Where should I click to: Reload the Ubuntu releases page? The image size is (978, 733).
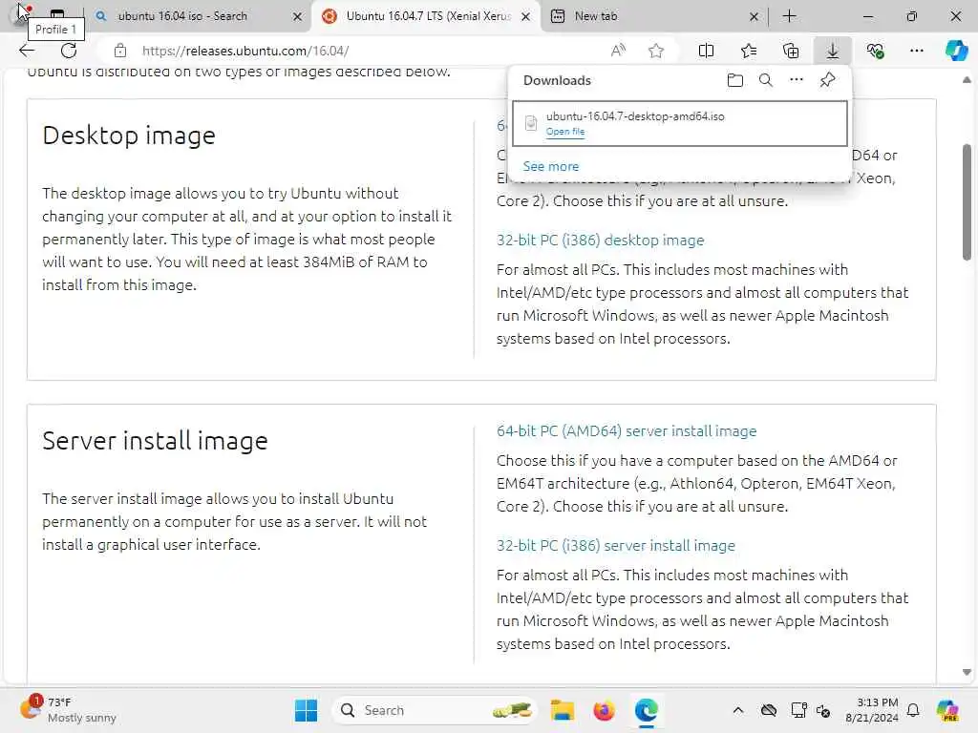click(69, 51)
